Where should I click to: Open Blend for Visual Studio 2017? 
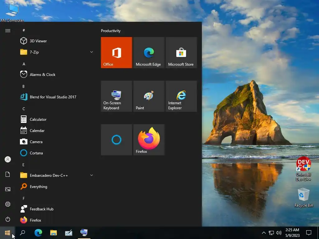pyautogui.click(x=57, y=97)
